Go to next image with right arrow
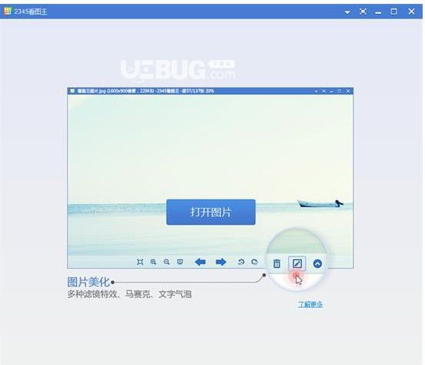 221,262
